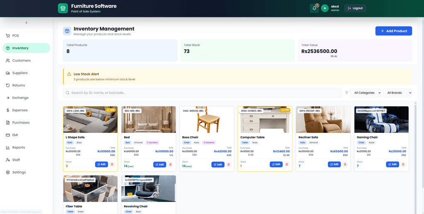The height and width of the screenshot is (214, 424).
Task: Click the Fiber Table product image
Action: coord(90,189)
